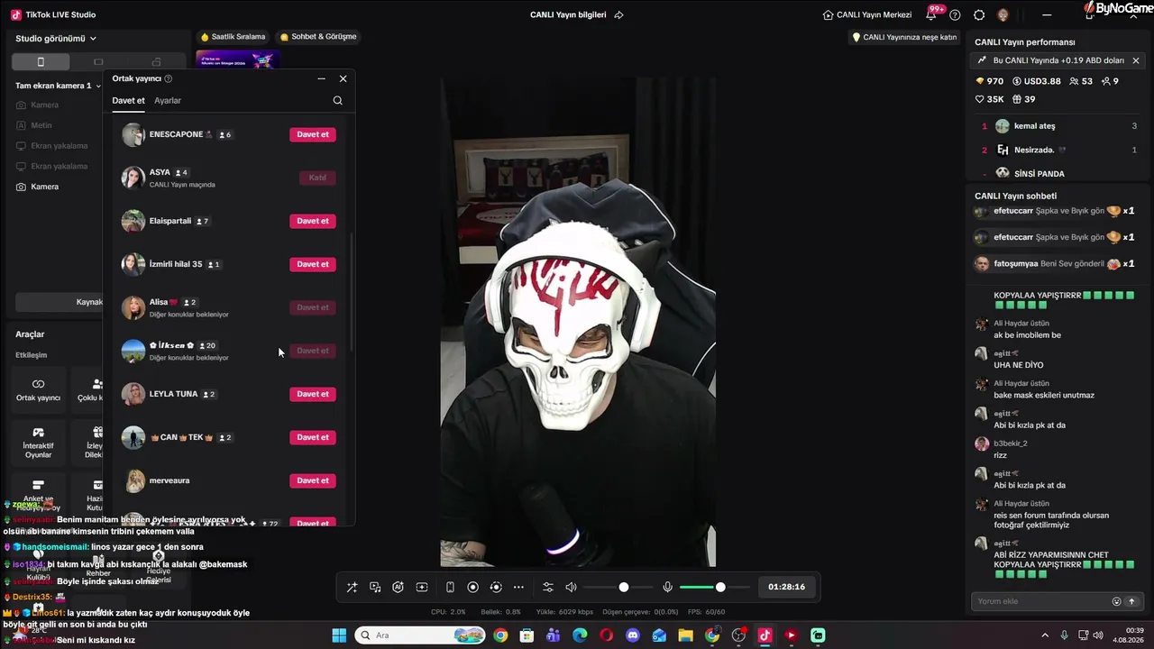This screenshot has width=1154, height=649.
Task: Mute the speaker audio
Action: 571,587
